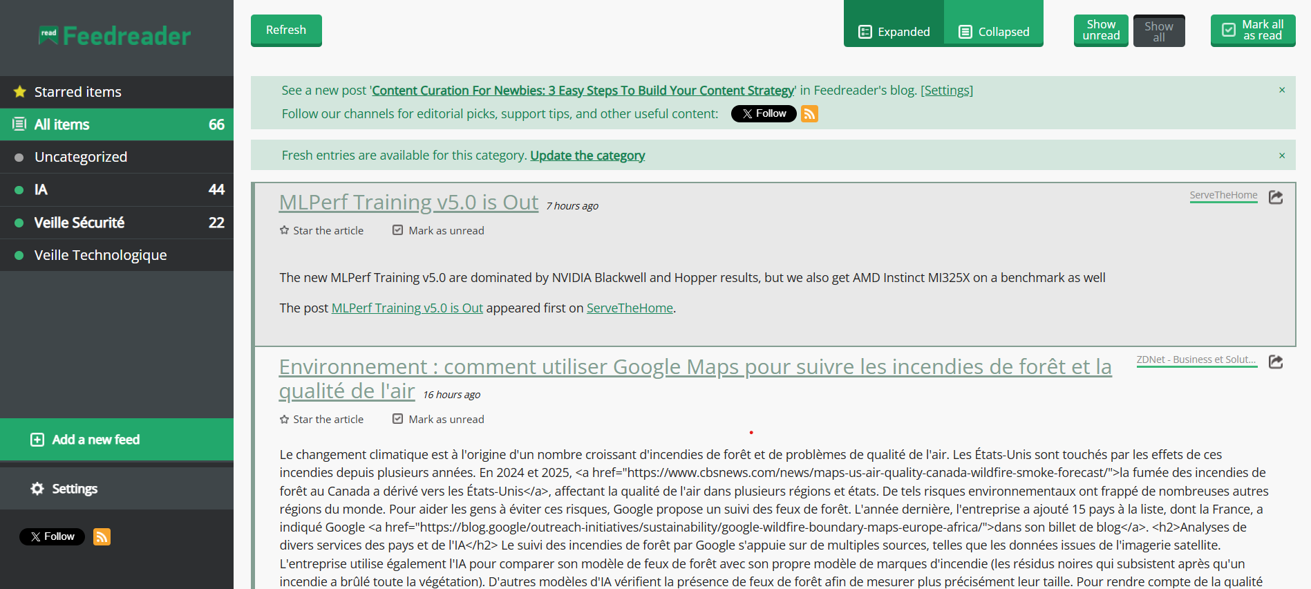Mark MLPerf Training article as unread
The height and width of the screenshot is (589, 1311).
click(x=438, y=230)
